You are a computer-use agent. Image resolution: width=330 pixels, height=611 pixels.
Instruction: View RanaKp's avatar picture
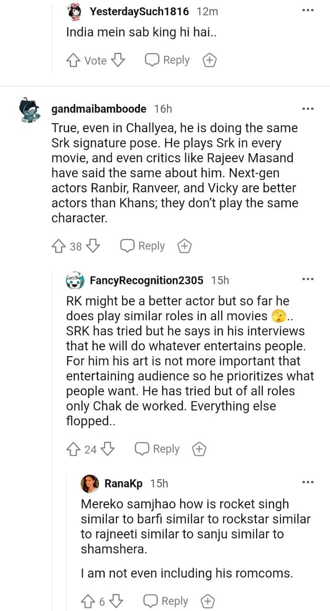tap(90, 484)
